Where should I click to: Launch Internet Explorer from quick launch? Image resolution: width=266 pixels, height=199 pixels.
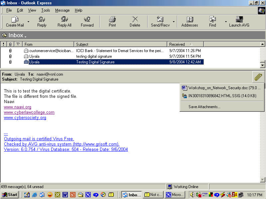(35, 195)
